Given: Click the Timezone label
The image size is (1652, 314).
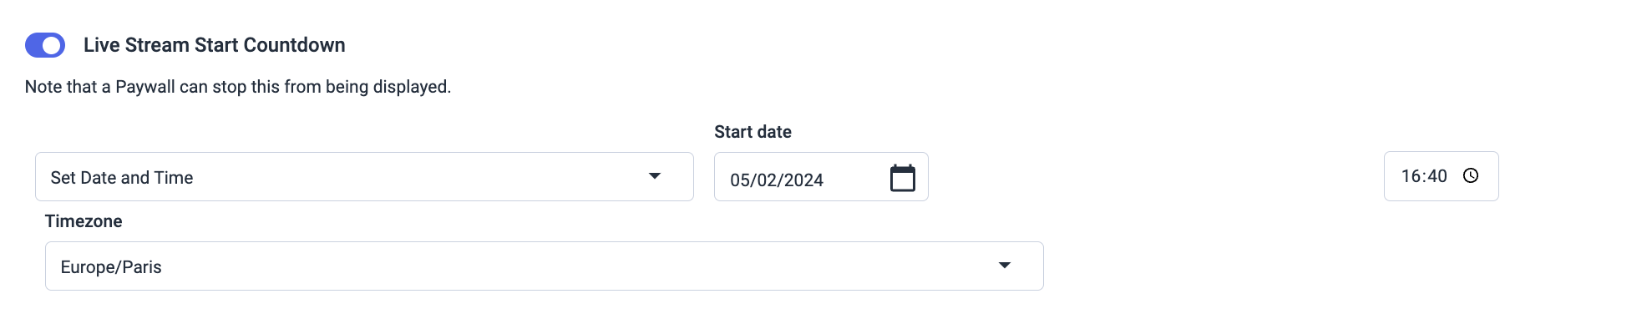Looking at the screenshot, I should pyautogui.click(x=84, y=221).
